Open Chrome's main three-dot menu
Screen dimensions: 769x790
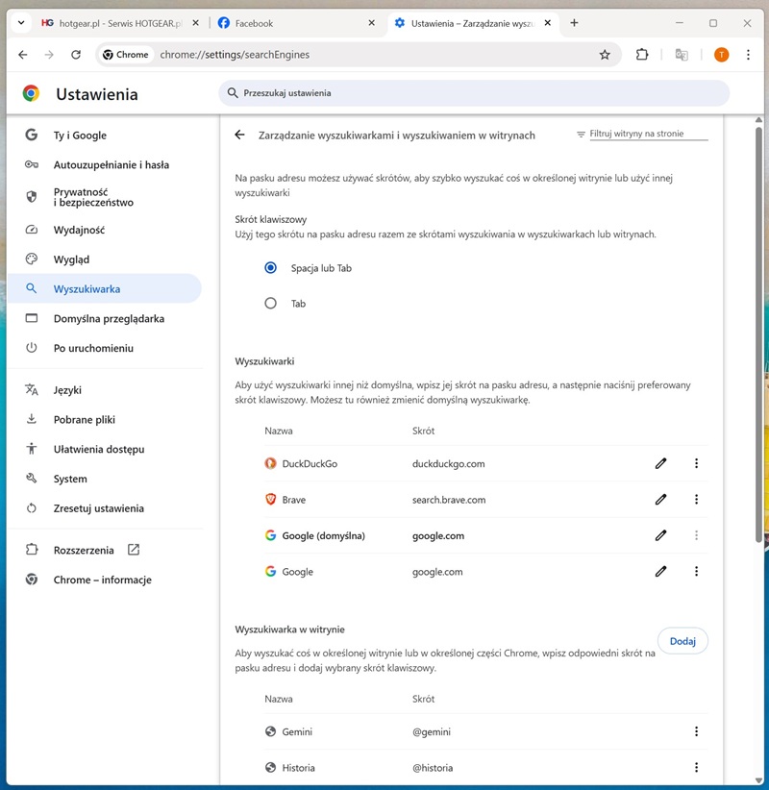coord(748,55)
